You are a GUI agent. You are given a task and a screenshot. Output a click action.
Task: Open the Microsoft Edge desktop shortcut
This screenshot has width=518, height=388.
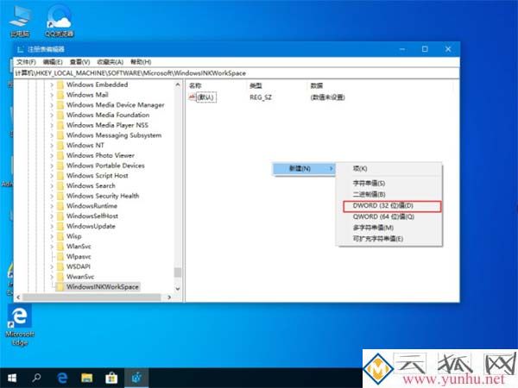20,325
